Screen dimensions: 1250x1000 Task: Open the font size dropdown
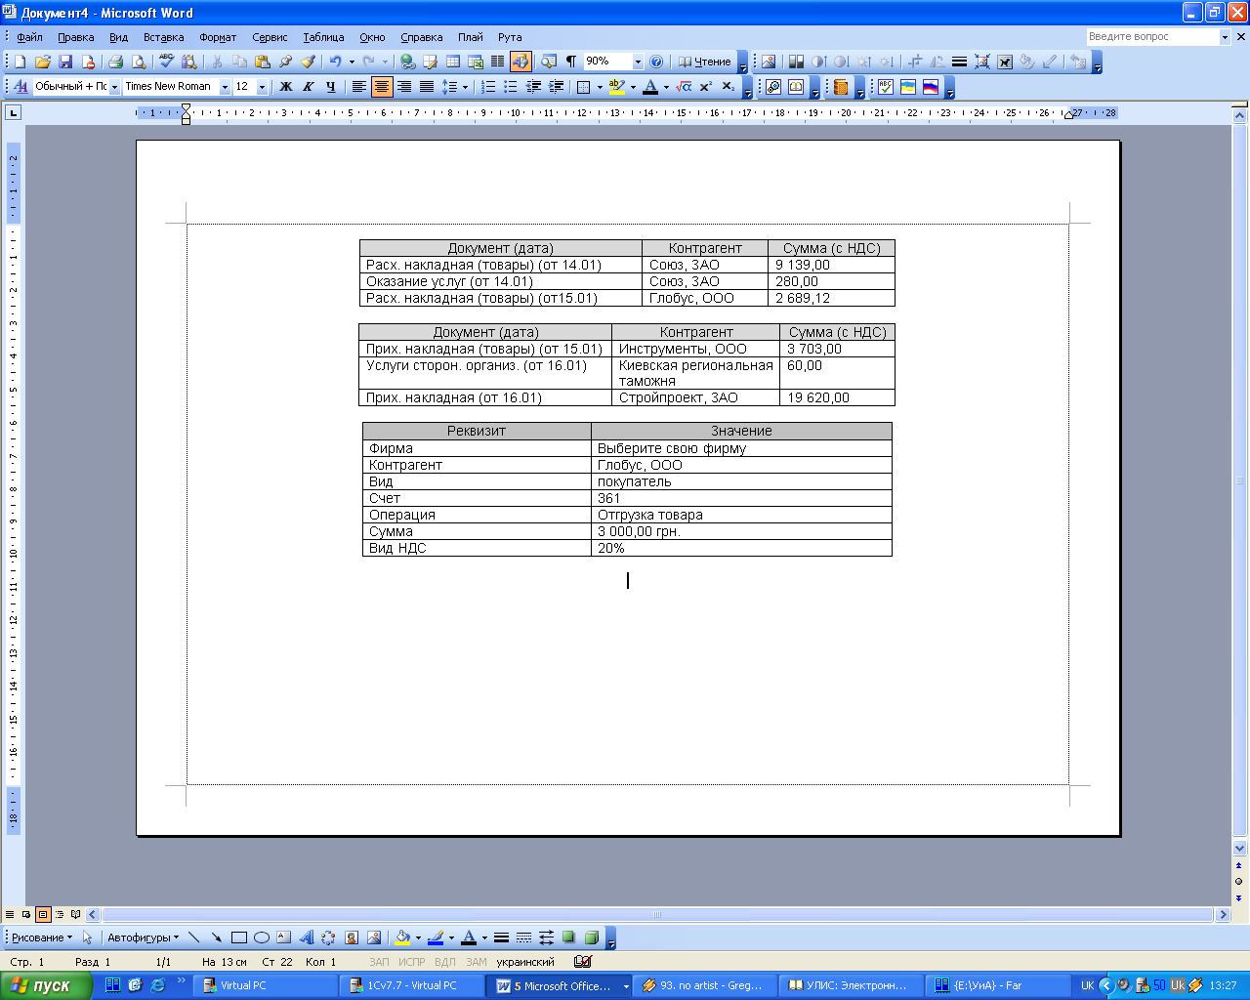(262, 87)
